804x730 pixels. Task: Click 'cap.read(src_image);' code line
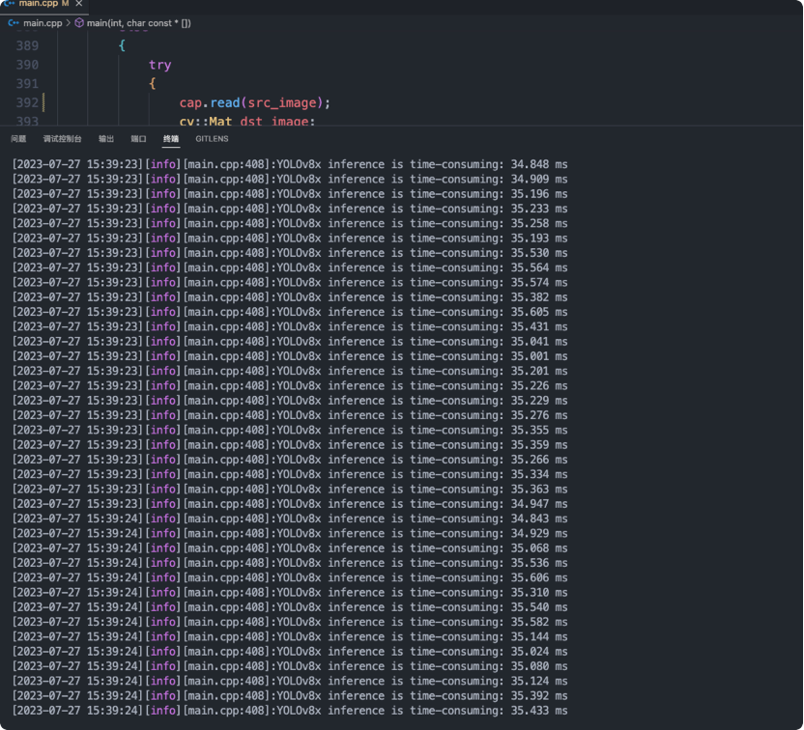255,103
